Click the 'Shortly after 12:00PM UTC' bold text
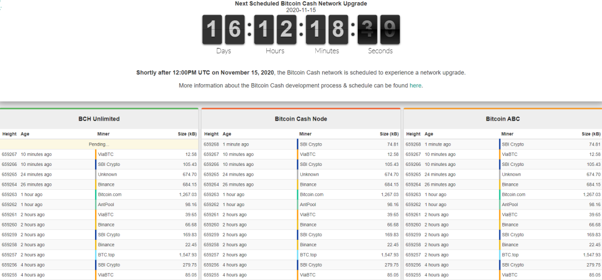The height and width of the screenshot is (280, 602). 205,73
